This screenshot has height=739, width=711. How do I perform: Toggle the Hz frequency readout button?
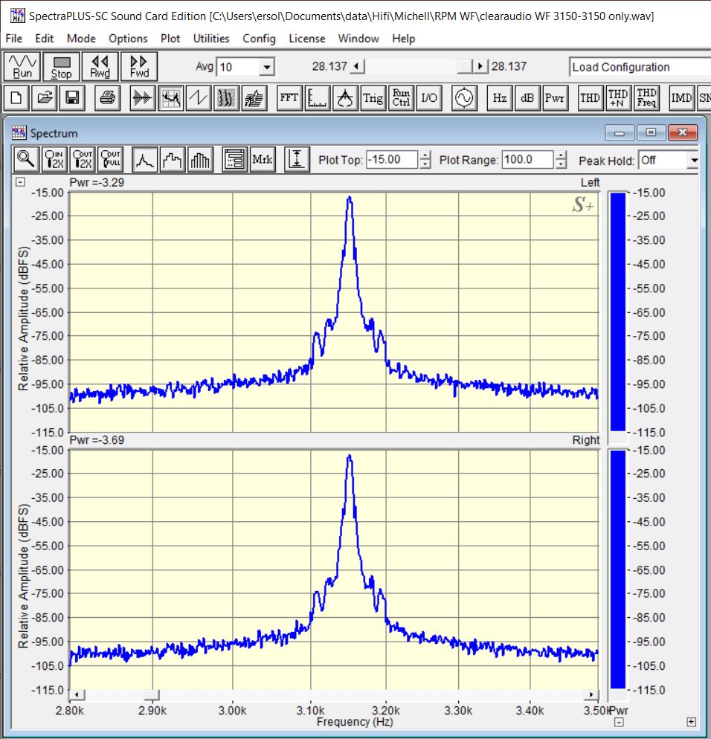[500, 98]
